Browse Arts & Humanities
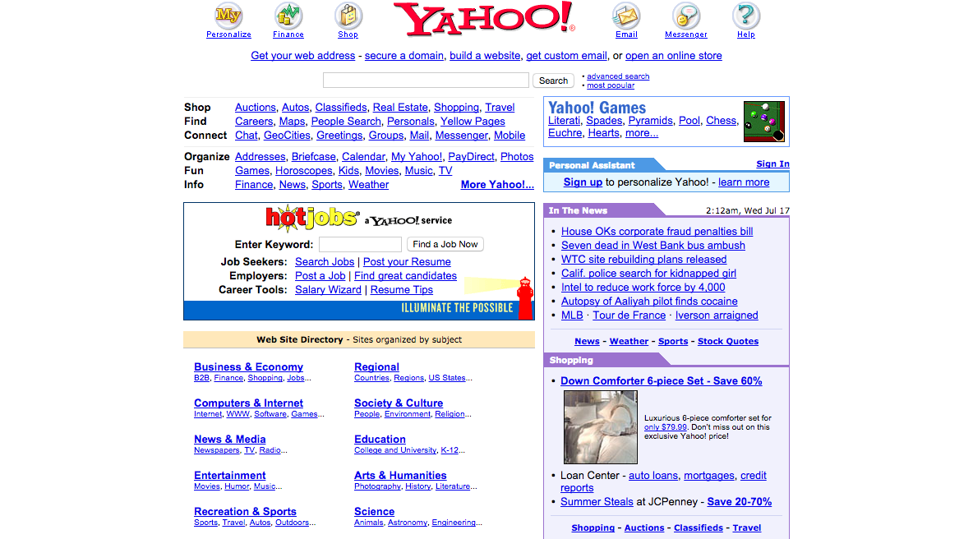This screenshot has width=973, height=539. click(400, 476)
